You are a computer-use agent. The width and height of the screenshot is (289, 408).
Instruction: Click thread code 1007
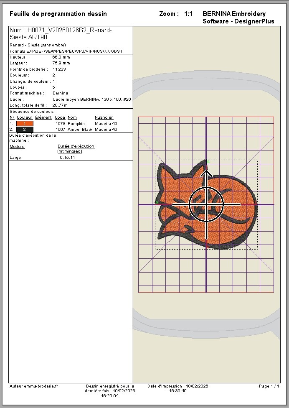click(60, 129)
